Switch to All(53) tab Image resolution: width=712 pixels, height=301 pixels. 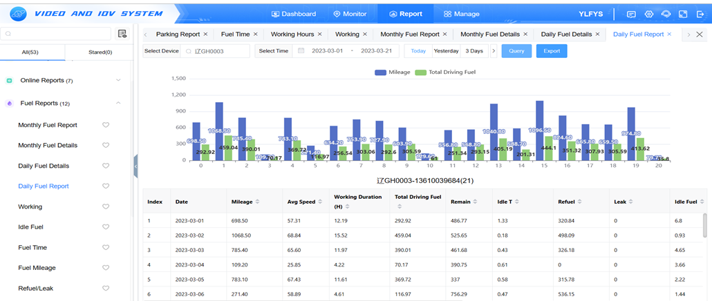(30, 52)
